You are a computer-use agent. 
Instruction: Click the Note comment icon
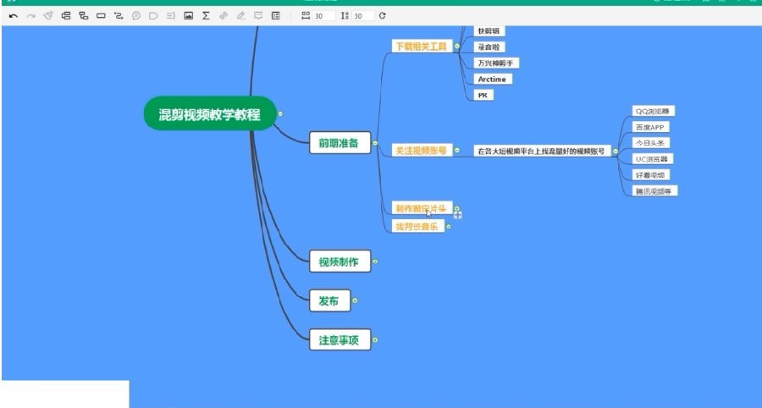coord(258,15)
